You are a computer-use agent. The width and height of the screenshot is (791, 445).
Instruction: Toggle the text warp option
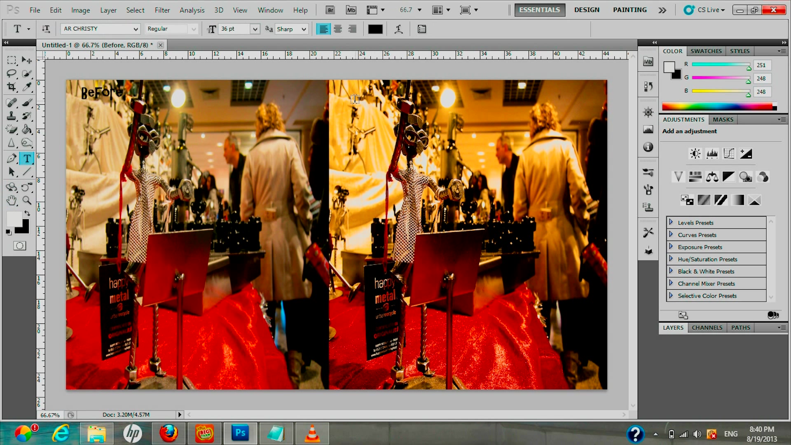[398, 29]
